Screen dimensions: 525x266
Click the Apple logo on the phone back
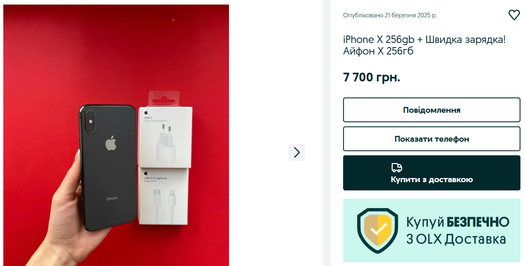click(110, 142)
